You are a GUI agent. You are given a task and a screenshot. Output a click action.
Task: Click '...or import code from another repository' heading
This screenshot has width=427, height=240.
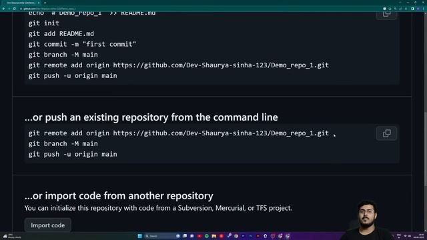tap(119, 195)
